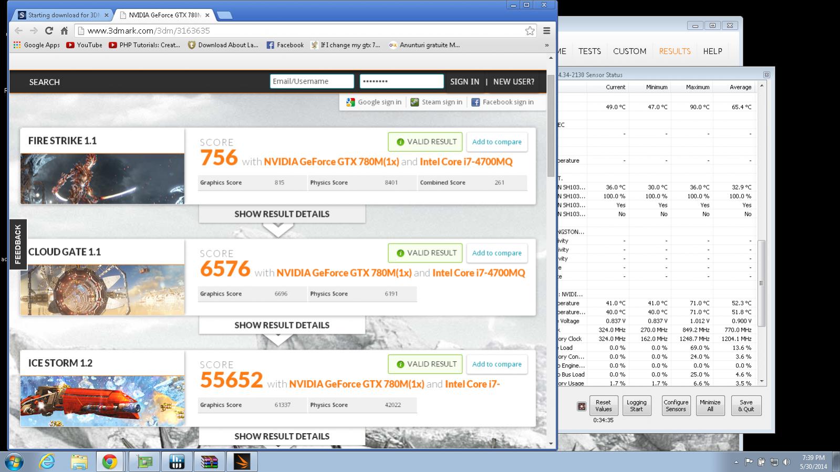Close the Sensor Status panel
The height and width of the screenshot is (472, 840).
click(x=766, y=75)
